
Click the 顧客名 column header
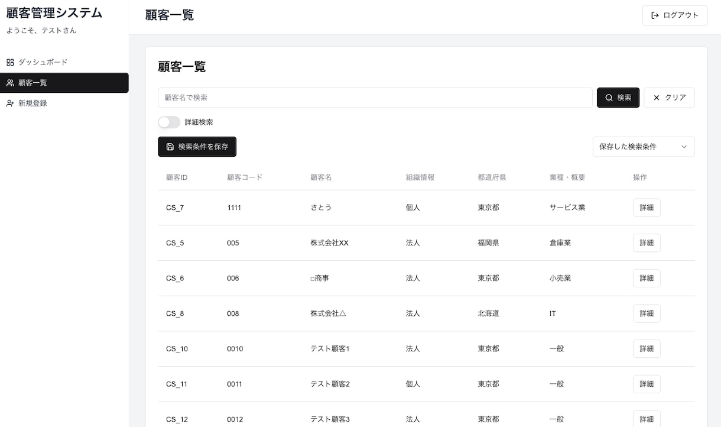(x=321, y=177)
